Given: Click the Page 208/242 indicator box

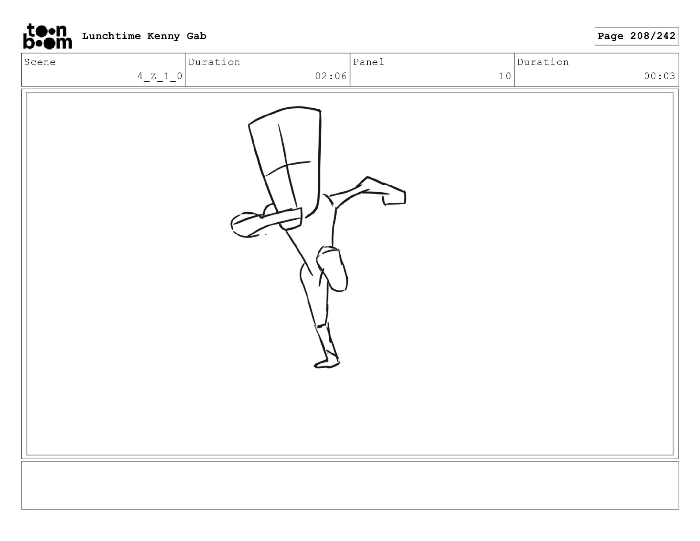Looking at the screenshot, I should (636, 36).
